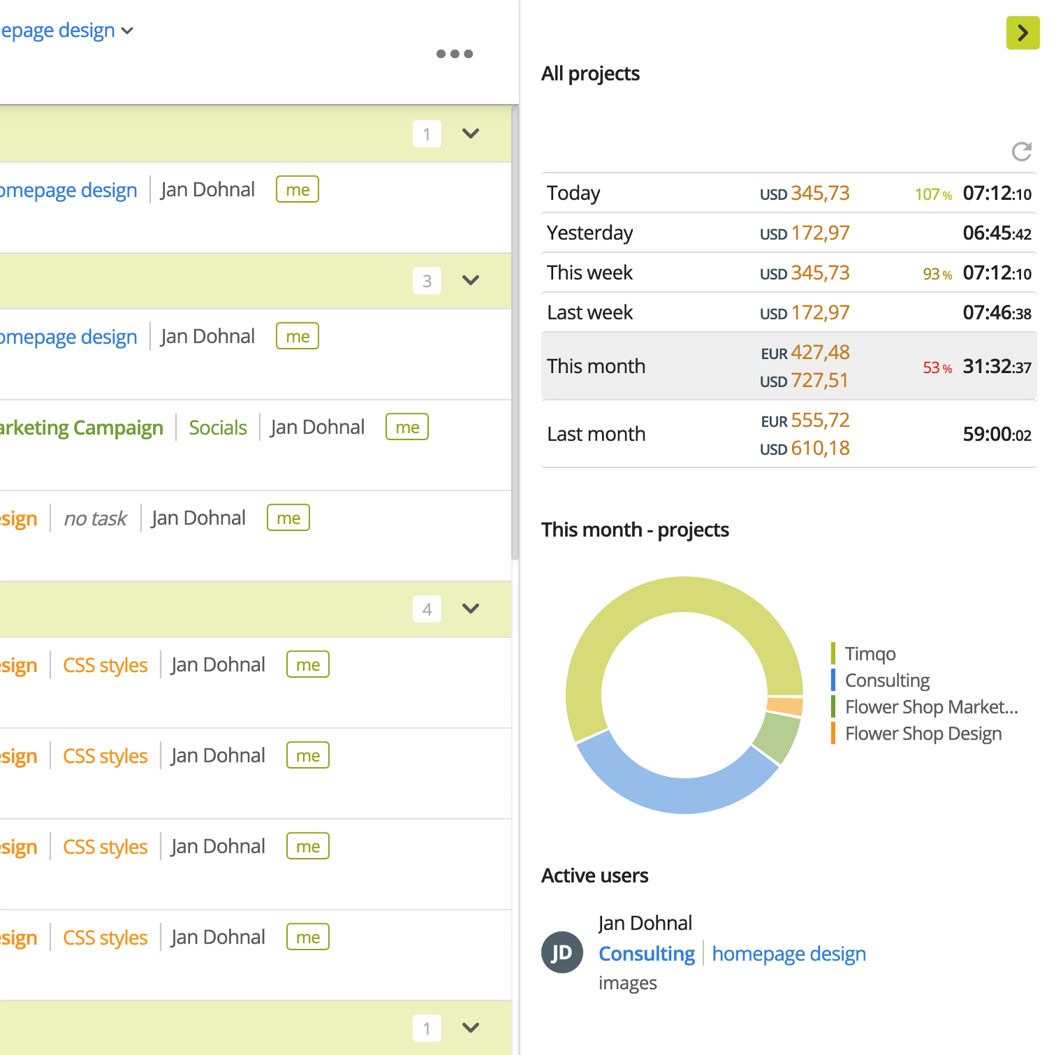Select the 'Last month' statistics row
The image size is (1056, 1055).
[x=789, y=434]
